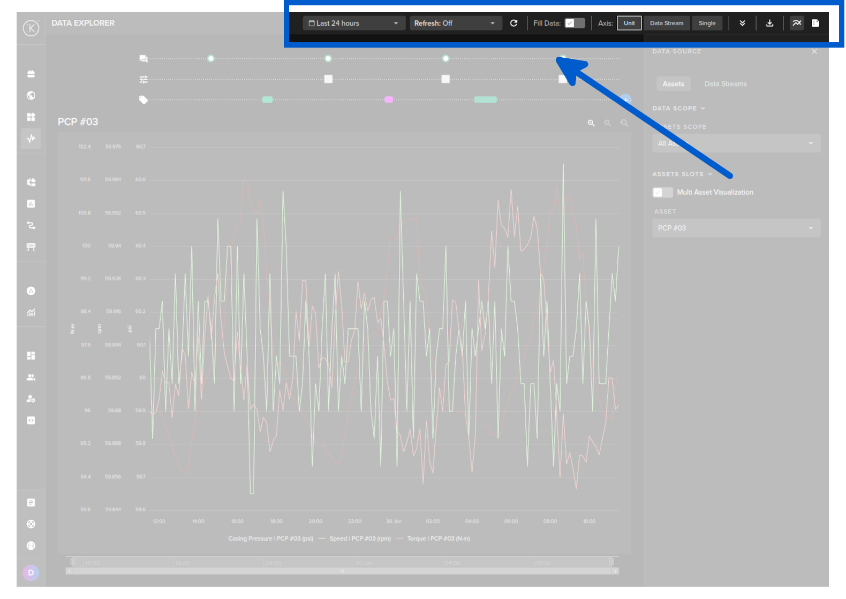Open the Refresh: Off dropdown
The image size is (846, 599).
click(455, 24)
